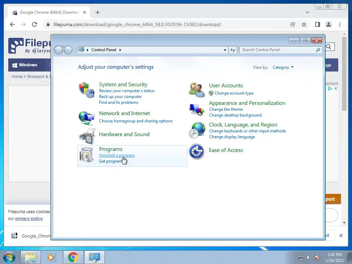The height and width of the screenshot is (264, 352).
Task: Open Chrome profile avatar
Action: click(x=329, y=24)
